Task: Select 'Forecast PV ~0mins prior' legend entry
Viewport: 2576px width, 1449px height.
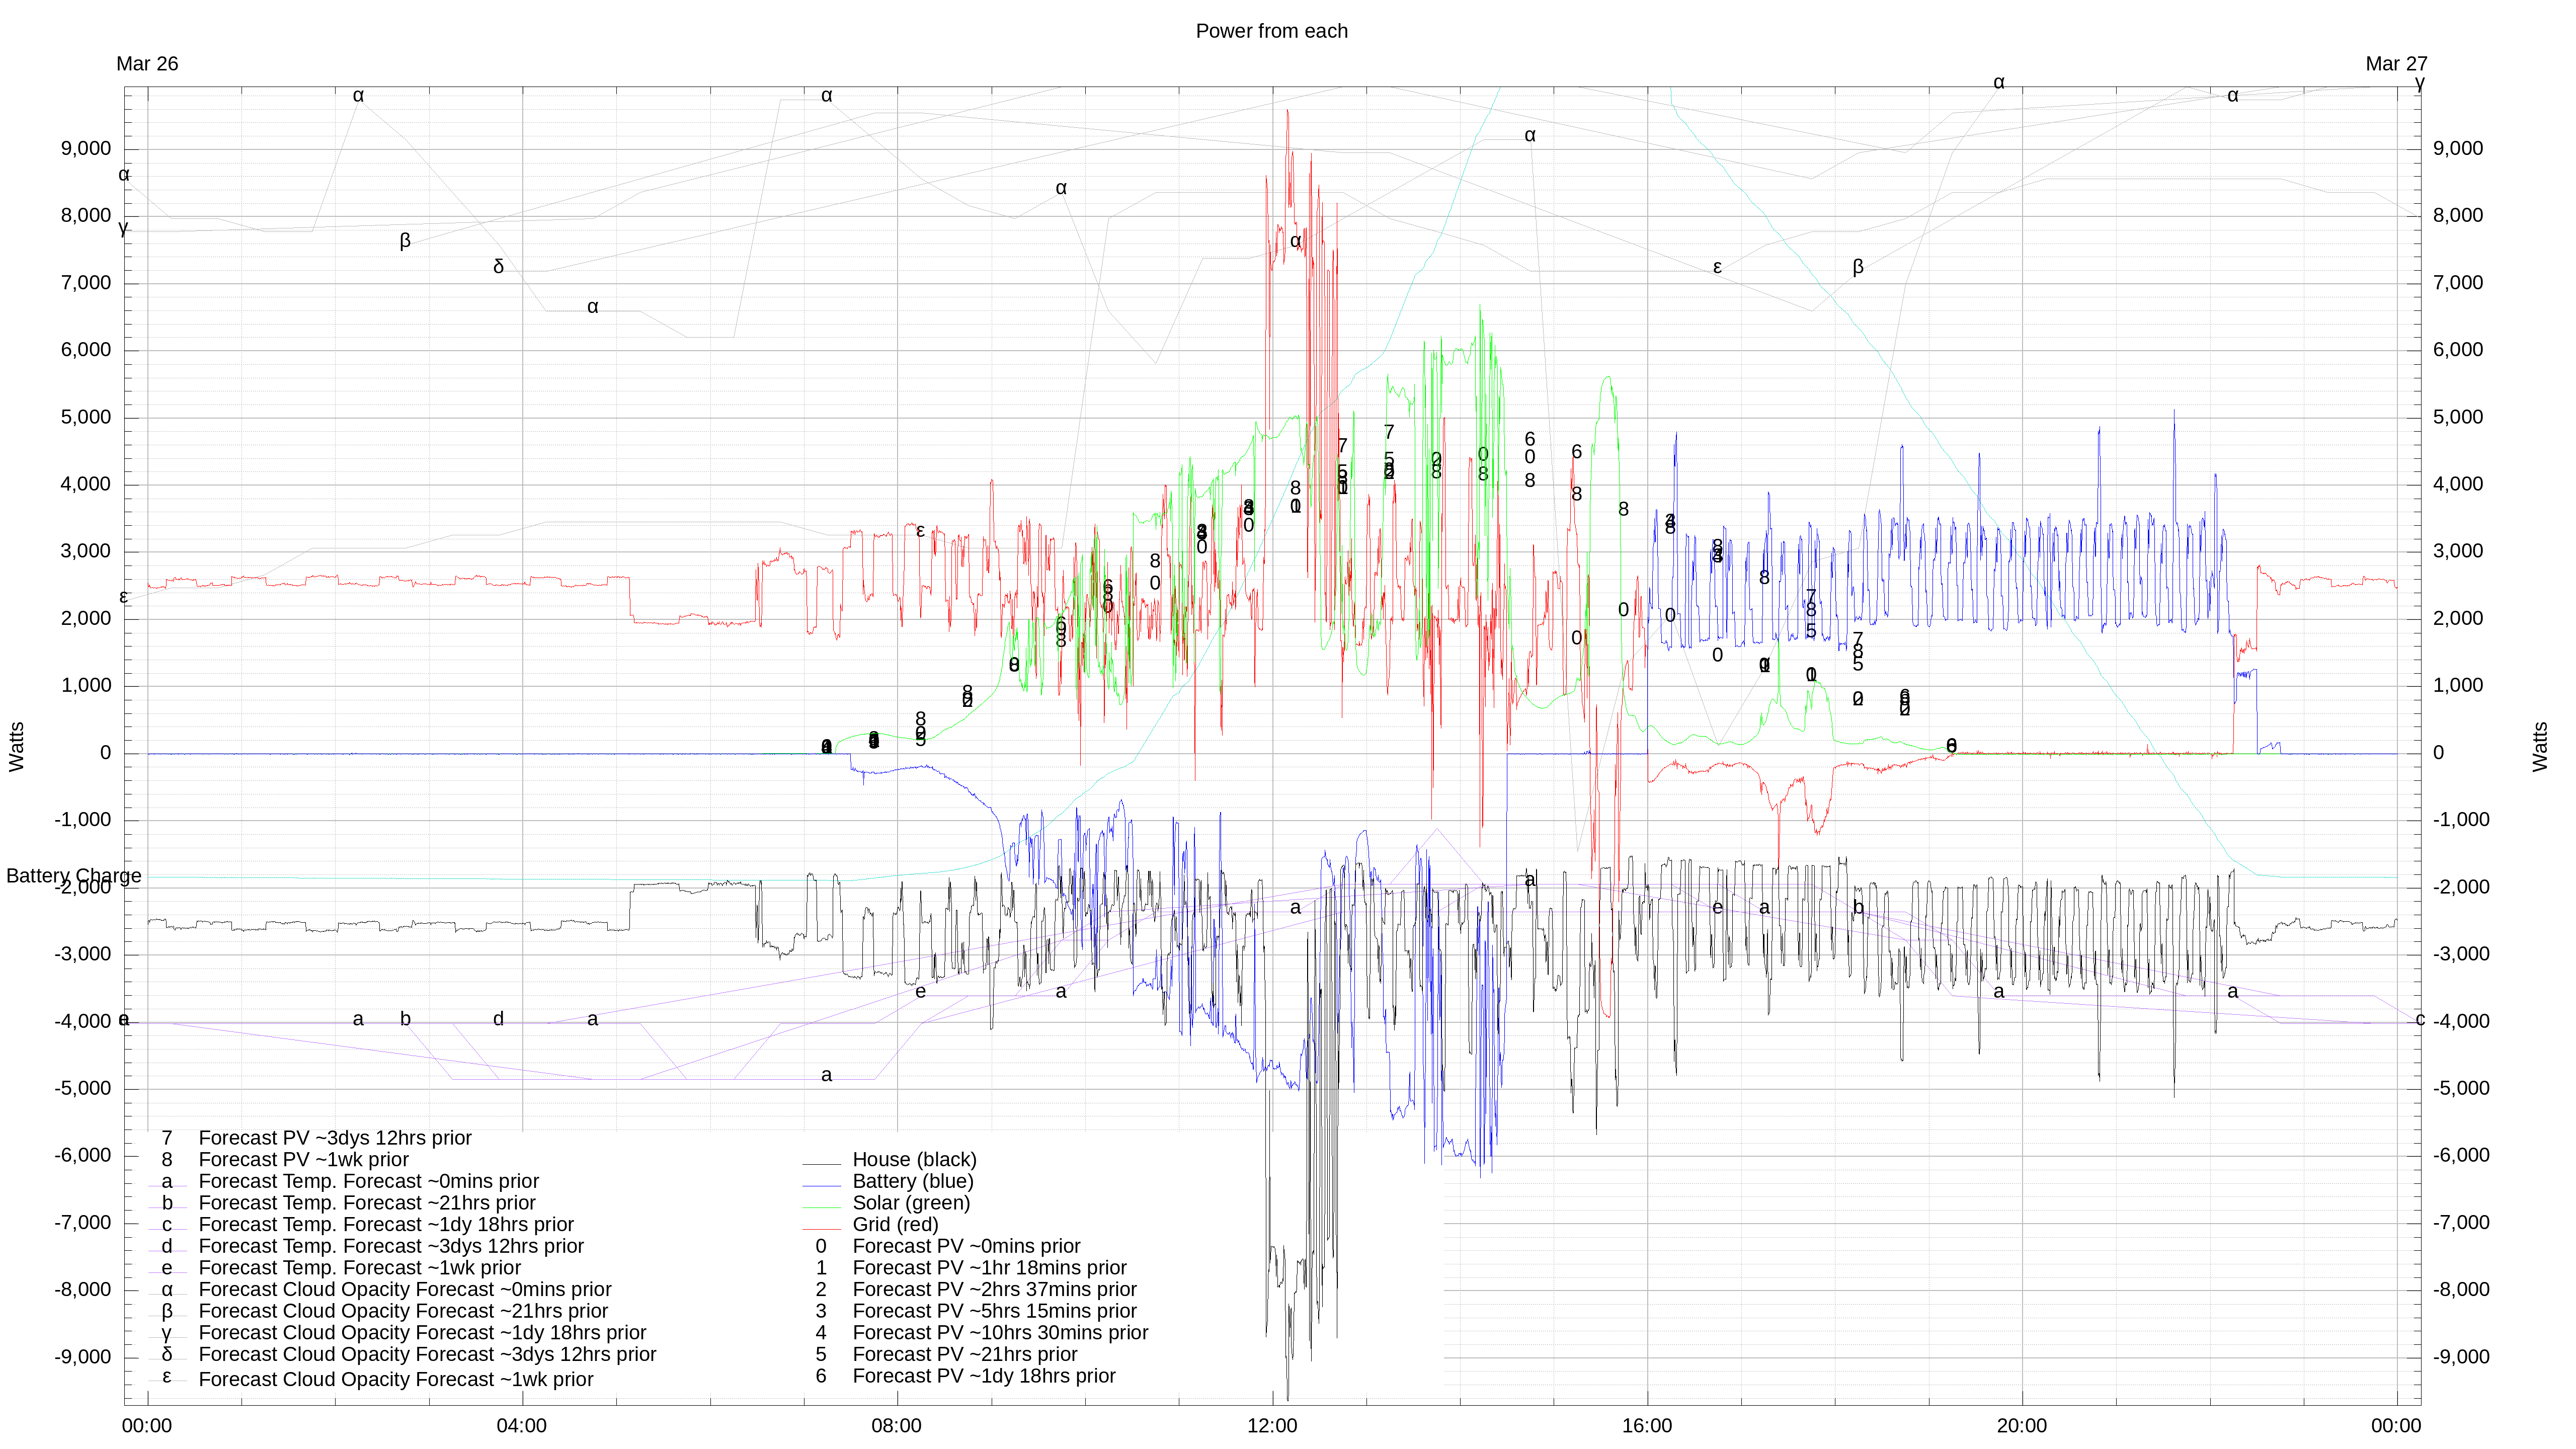Action: (966, 1247)
